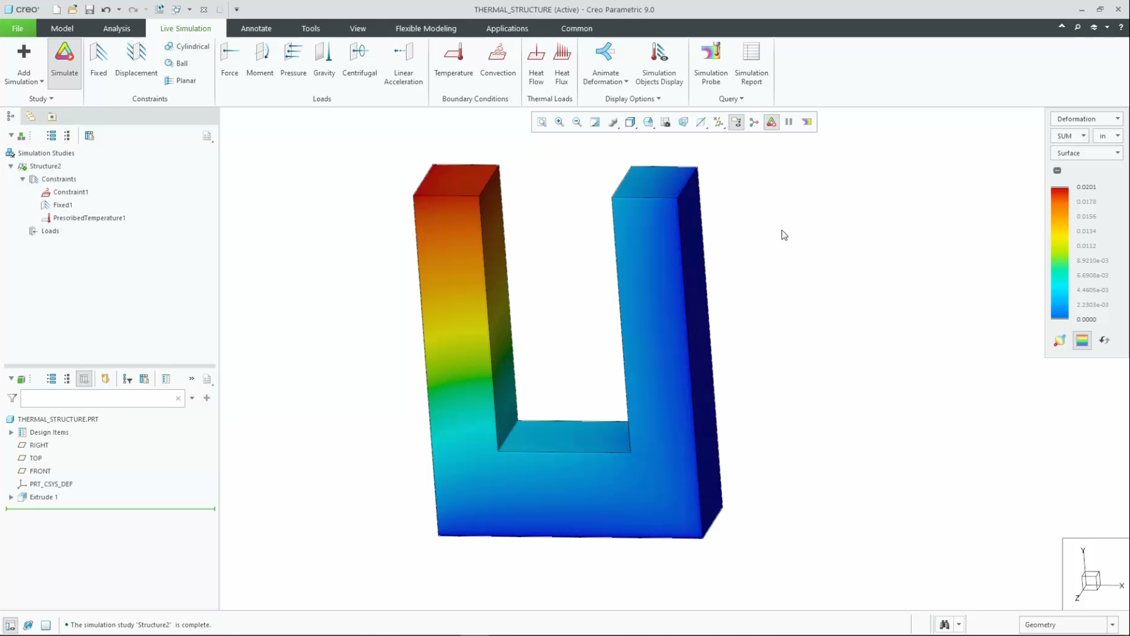1130x636 pixels.
Task: Click the Cylindrical constraint option
Action: [x=187, y=47]
